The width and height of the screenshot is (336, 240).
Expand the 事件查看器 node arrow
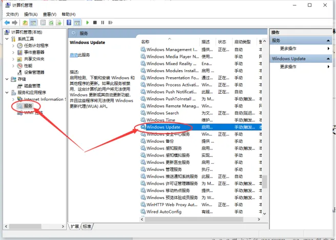click(x=13, y=52)
